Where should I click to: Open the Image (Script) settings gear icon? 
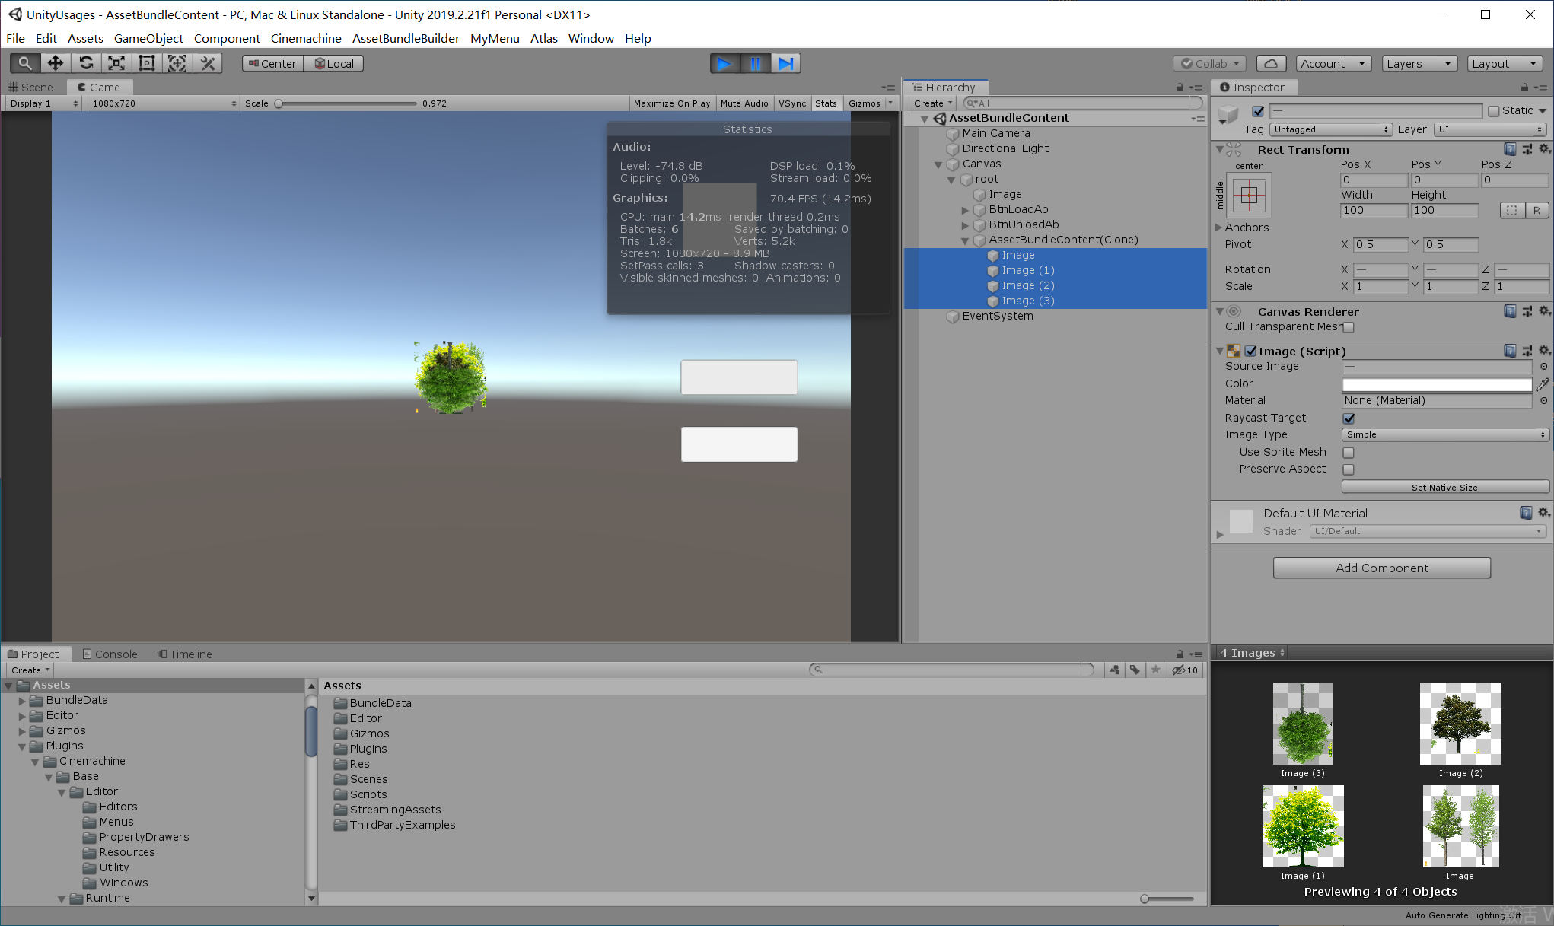click(1544, 351)
